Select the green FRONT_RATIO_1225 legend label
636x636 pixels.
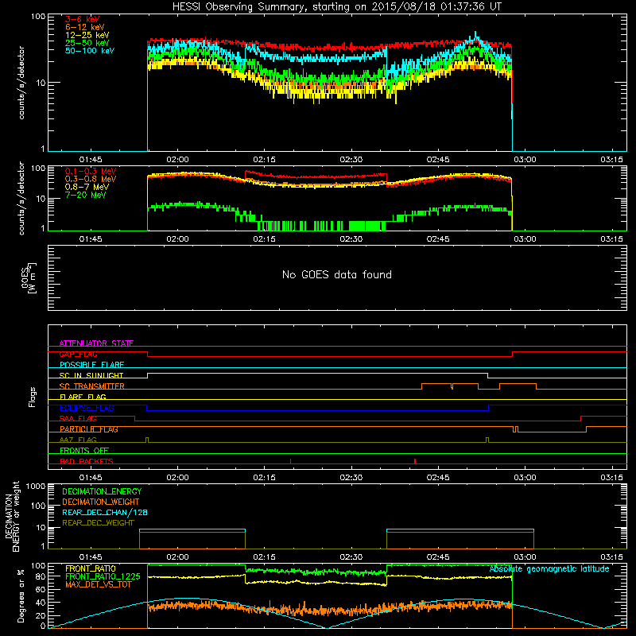point(103,577)
